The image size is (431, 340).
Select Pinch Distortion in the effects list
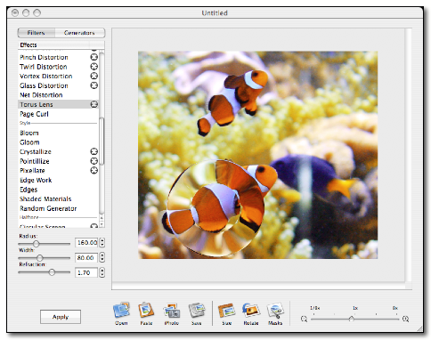(x=44, y=57)
